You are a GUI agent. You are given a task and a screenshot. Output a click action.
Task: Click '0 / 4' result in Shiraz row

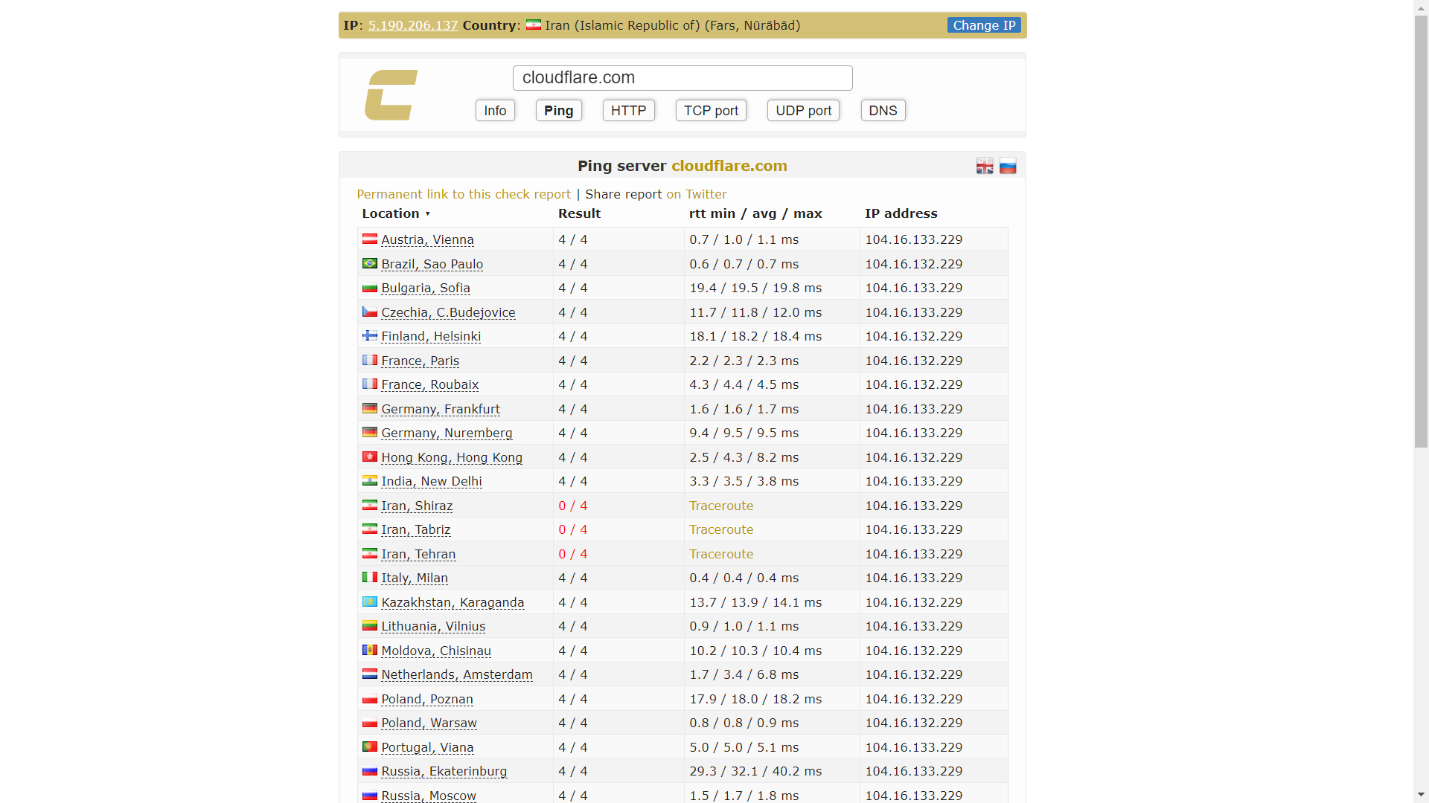573,506
